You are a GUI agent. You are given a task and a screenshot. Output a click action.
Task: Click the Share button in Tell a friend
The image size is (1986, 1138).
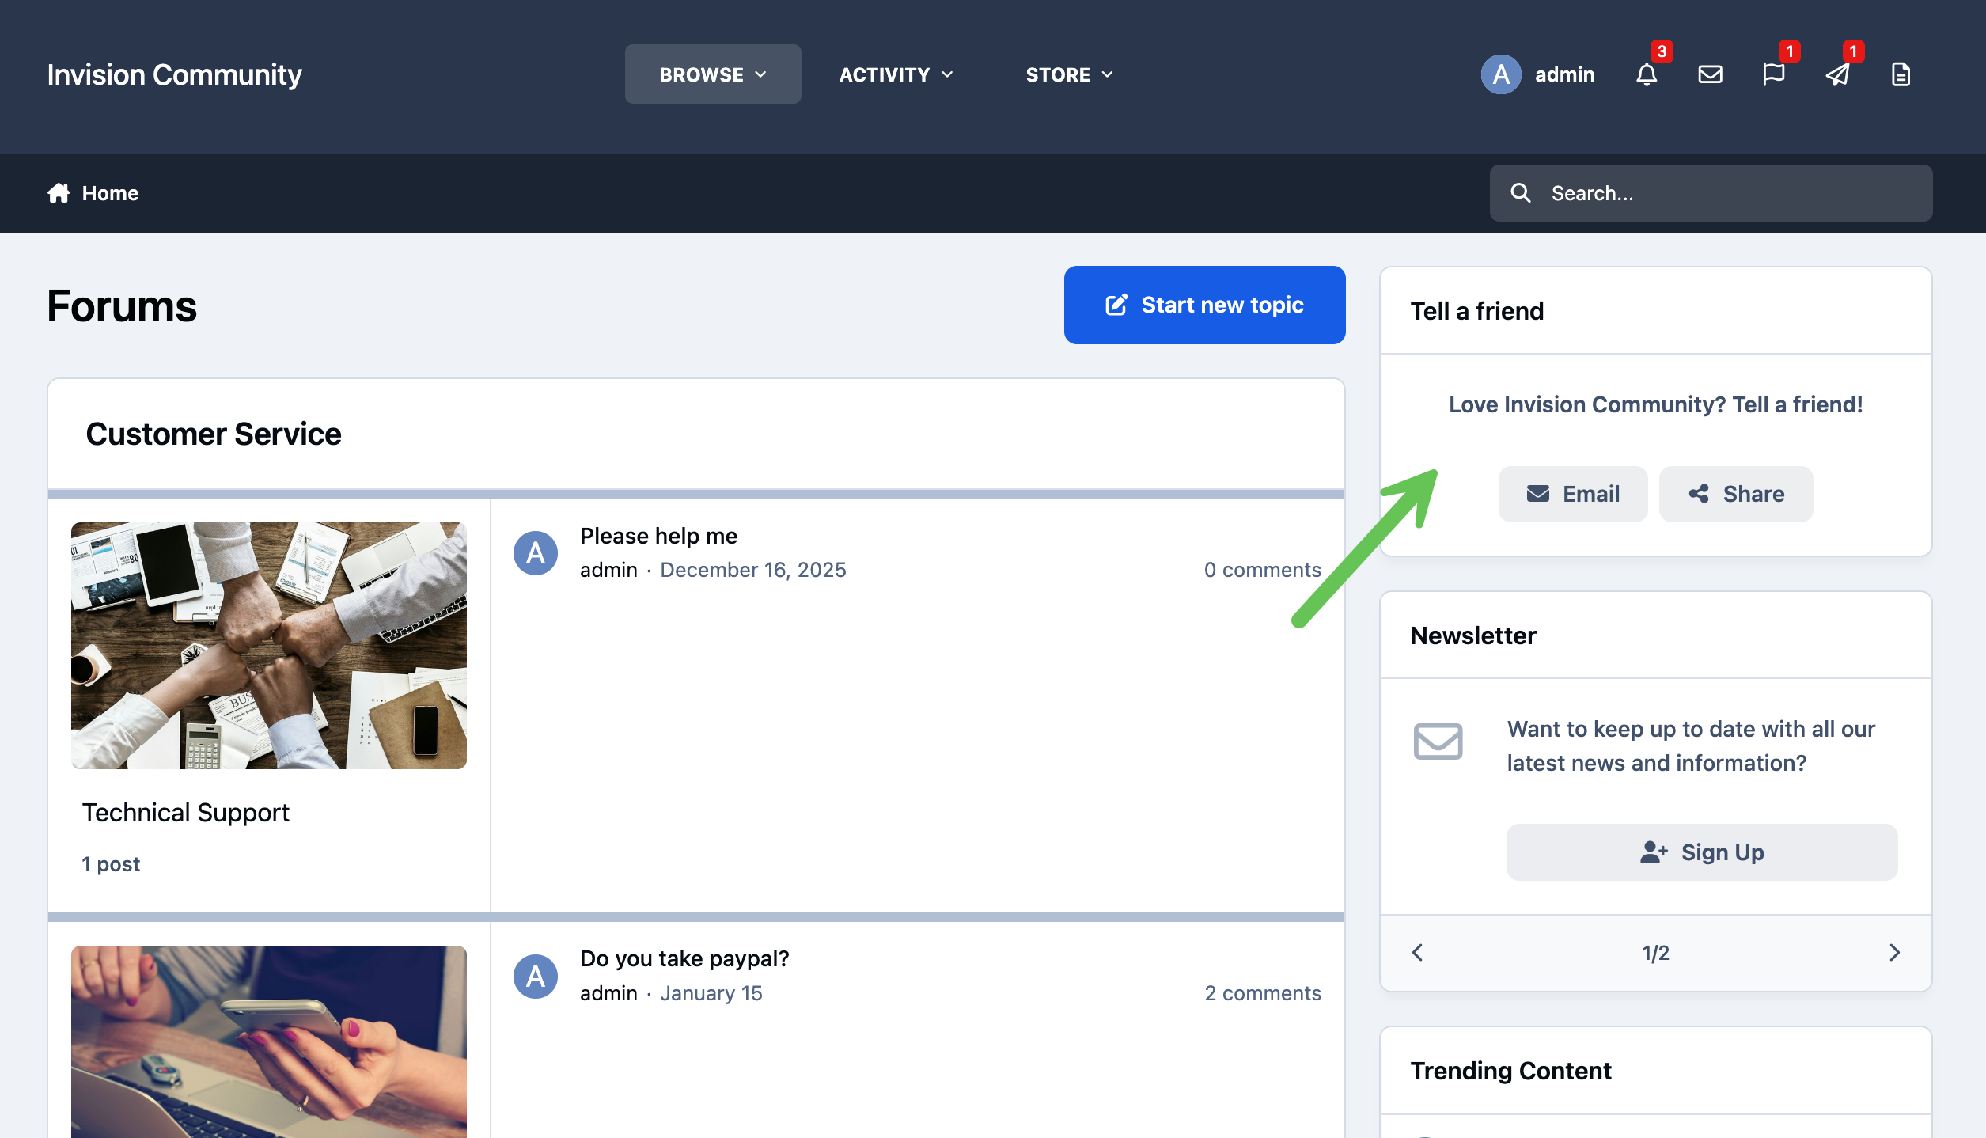(1736, 494)
